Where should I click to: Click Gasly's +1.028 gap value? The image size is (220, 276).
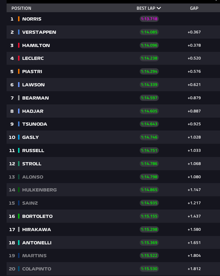pos(194,137)
